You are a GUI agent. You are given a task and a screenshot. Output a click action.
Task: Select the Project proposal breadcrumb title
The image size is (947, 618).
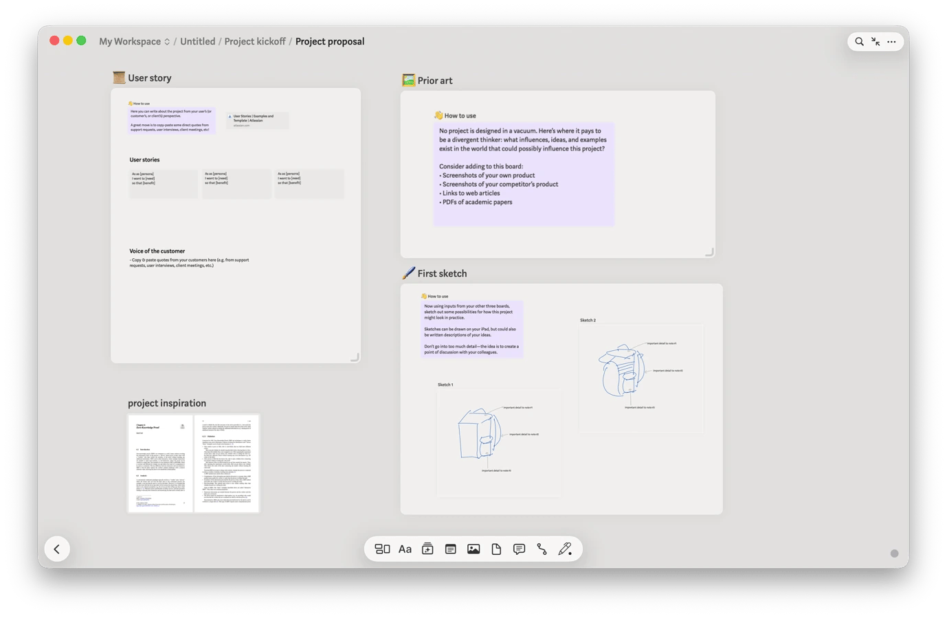[x=330, y=42]
